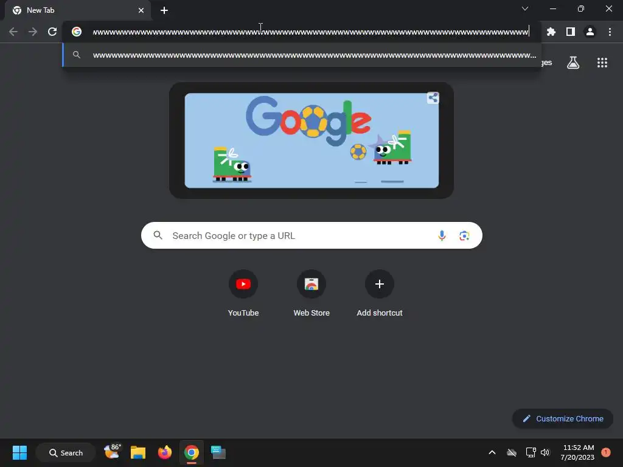Screen dimensions: 623x467
Task: Click the OneDrive cloud tray icon
Action: 512,452
